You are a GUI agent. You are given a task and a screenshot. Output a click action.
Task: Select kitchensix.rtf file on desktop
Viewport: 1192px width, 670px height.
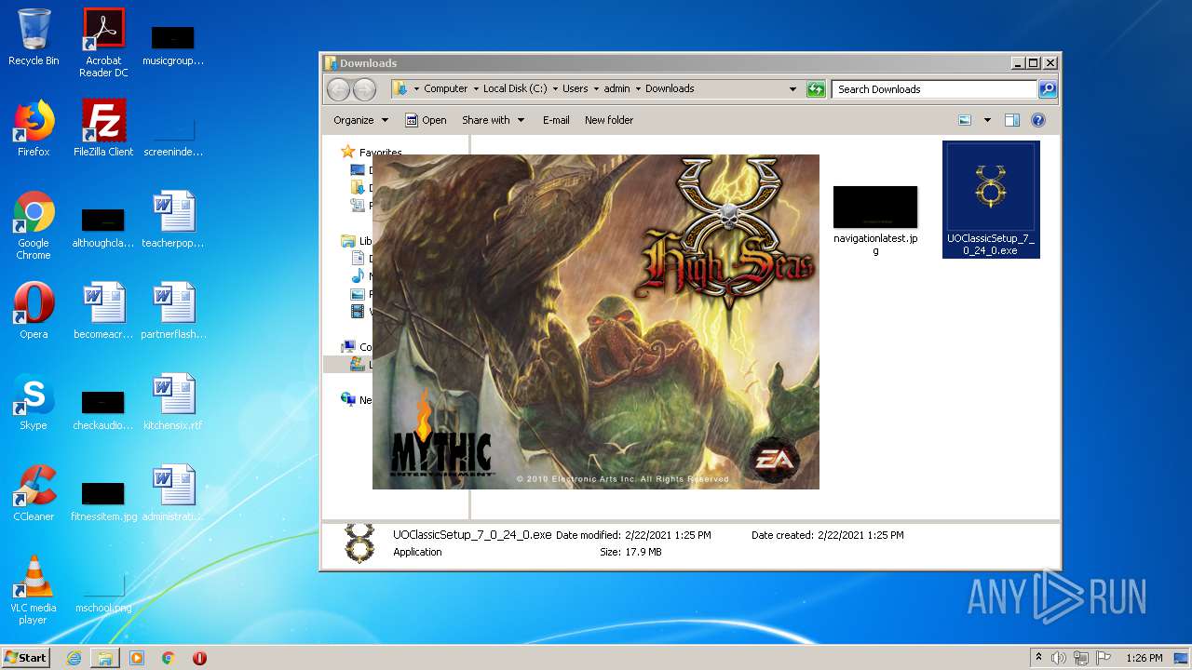pos(173,402)
